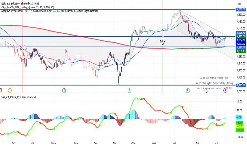This screenshot has width=247, height=146.
Task: Open the earnings E marker below late April
Action: pyautogui.click(x=129, y=90)
